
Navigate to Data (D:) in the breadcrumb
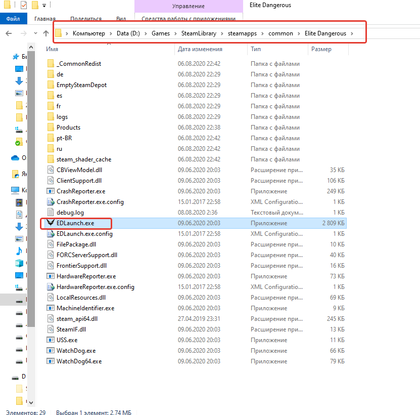128,33
